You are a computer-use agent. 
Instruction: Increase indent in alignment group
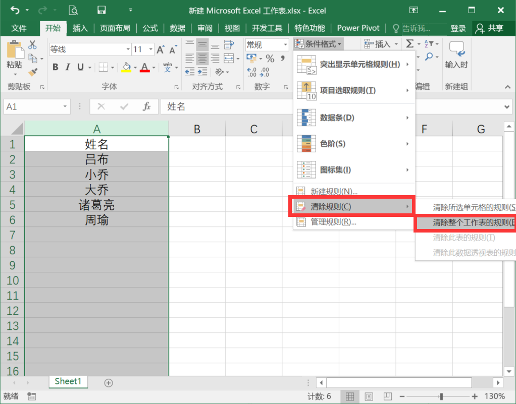tap(202, 72)
